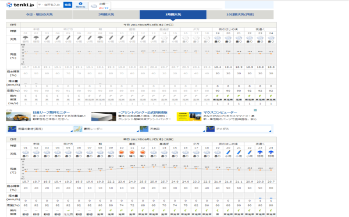Click tomorrow's 22.2 temperature value at 09時
This screenshot has width=349, height=217.
click(111, 182)
